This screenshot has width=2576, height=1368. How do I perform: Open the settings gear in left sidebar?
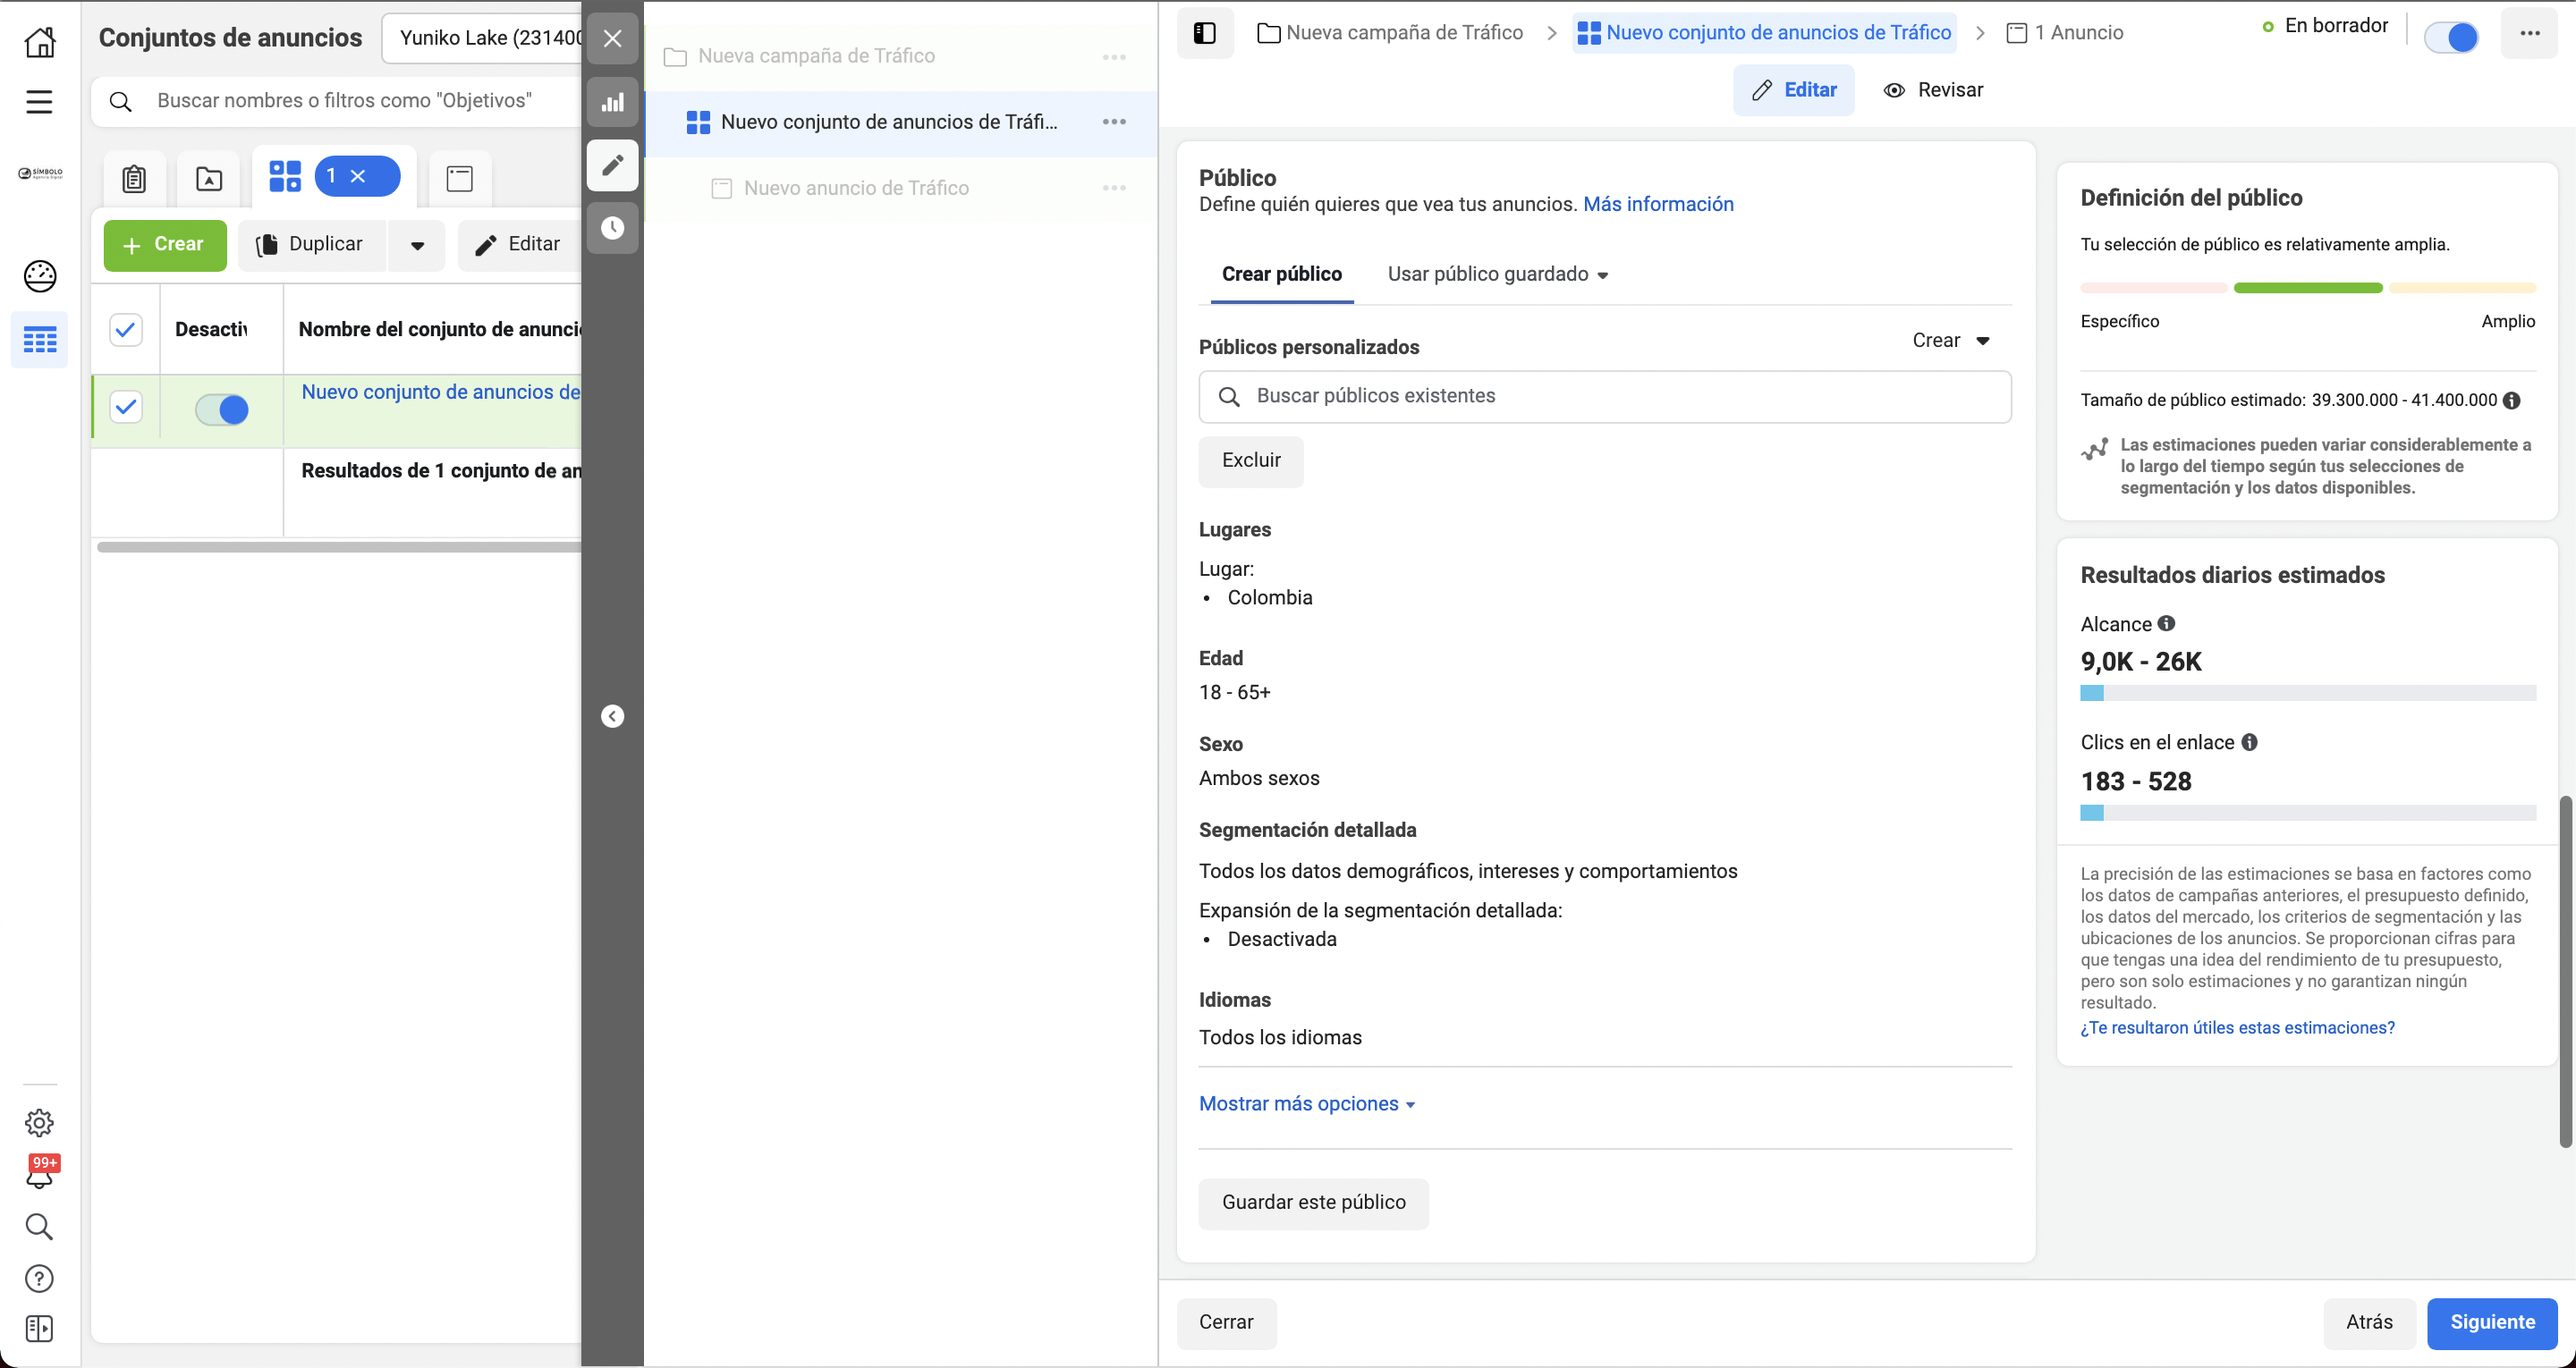point(40,1122)
